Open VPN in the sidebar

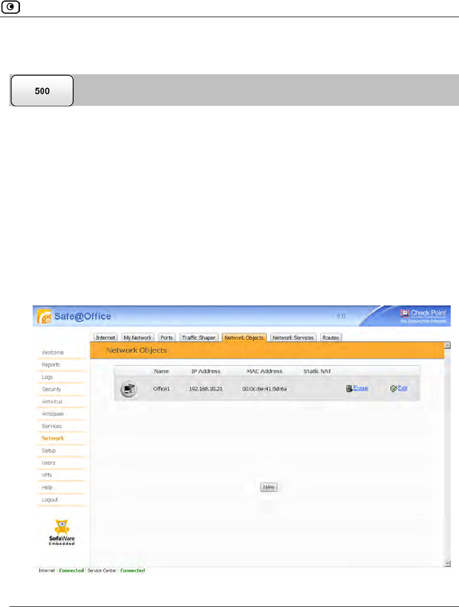tap(47, 475)
